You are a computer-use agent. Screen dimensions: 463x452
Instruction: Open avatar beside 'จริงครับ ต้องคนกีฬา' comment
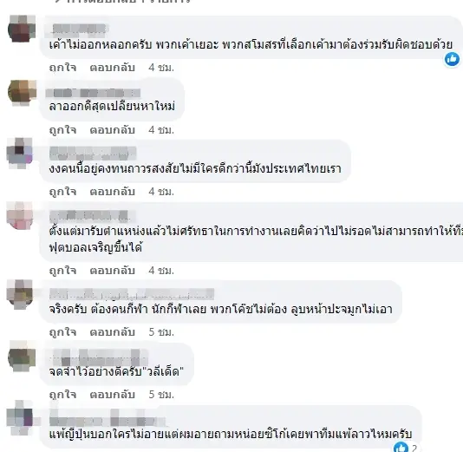coord(20,294)
